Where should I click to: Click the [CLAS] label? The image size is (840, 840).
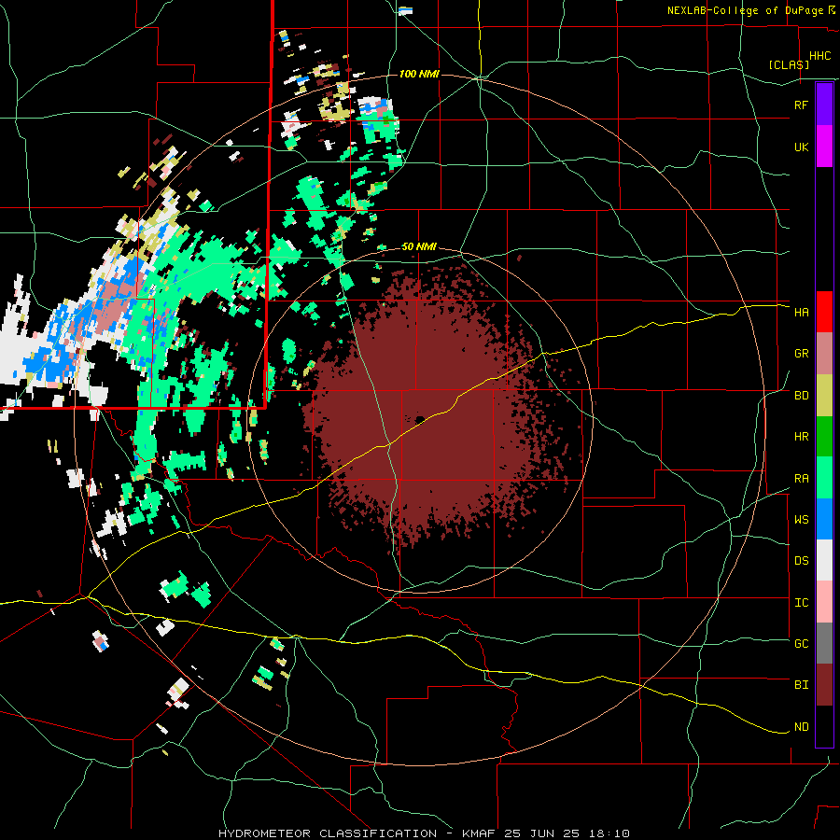[x=789, y=64]
